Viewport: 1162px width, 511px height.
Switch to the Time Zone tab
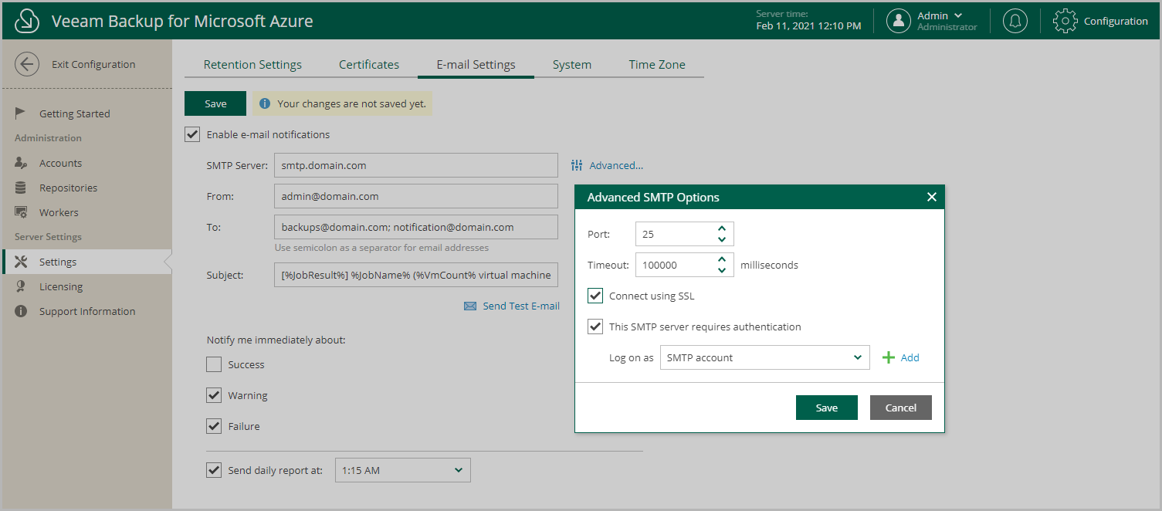pyautogui.click(x=657, y=65)
